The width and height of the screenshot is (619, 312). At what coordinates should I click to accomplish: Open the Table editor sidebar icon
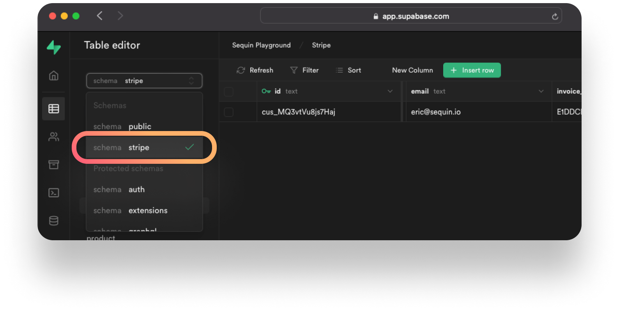(54, 109)
